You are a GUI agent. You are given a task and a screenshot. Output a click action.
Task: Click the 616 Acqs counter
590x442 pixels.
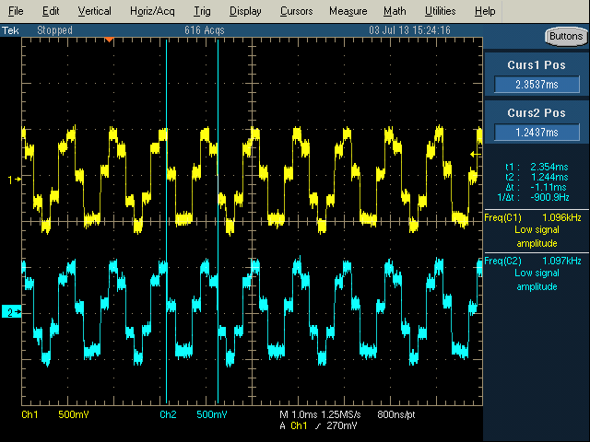[205, 30]
